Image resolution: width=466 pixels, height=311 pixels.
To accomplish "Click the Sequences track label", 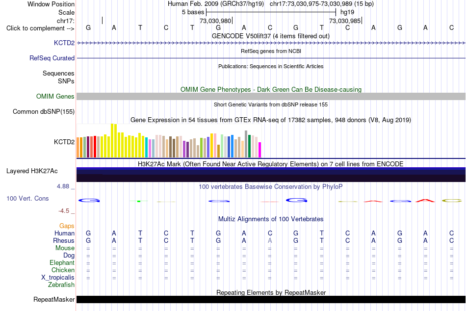I will [58, 73].
